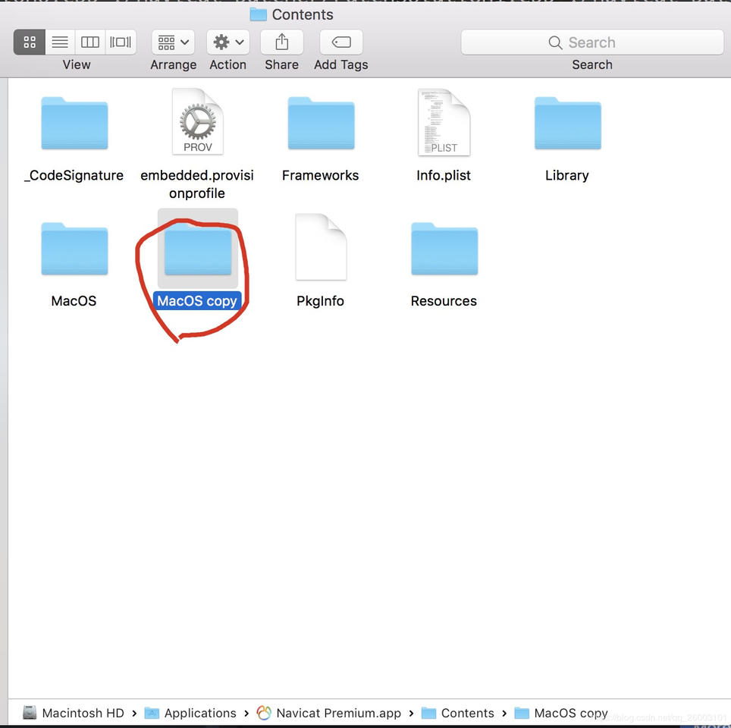
Task: Click into the Search field
Action: 592,42
